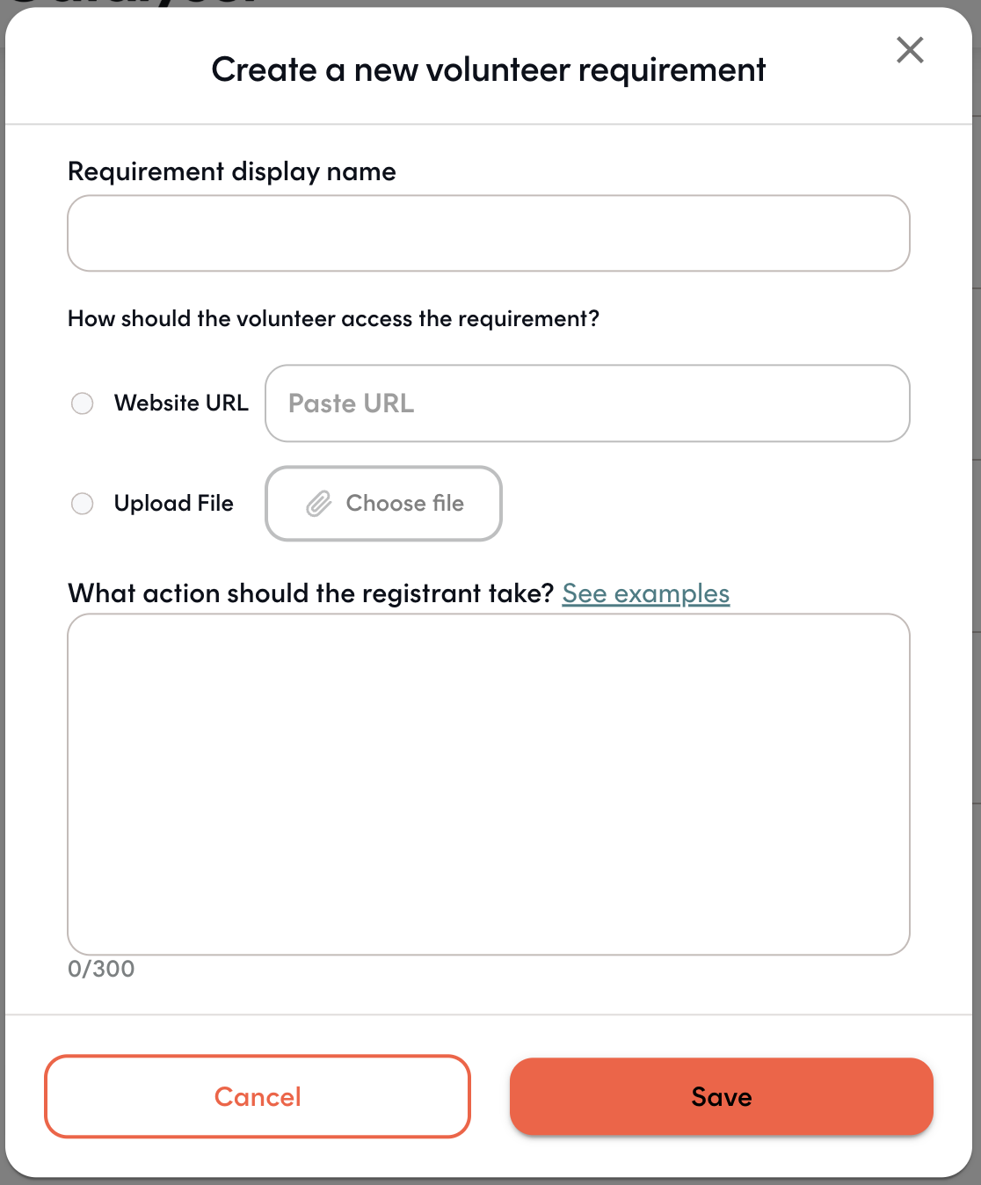Click the "Create a new volunteer requirement" title
Screen dimensions: 981x1185
coord(489,69)
